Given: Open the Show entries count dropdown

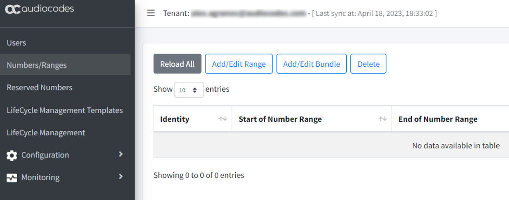Looking at the screenshot, I should [189, 90].
